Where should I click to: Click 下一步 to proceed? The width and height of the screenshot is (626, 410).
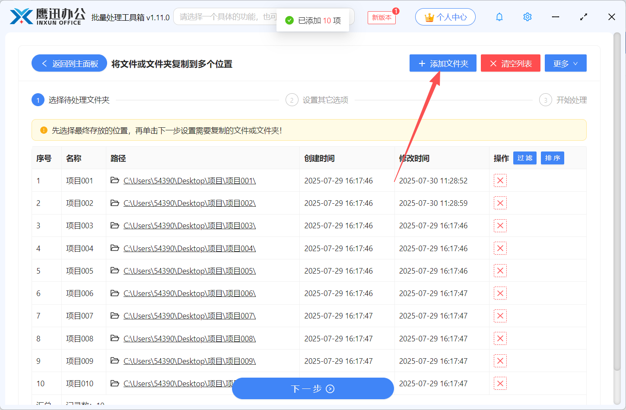click(313, 389)
